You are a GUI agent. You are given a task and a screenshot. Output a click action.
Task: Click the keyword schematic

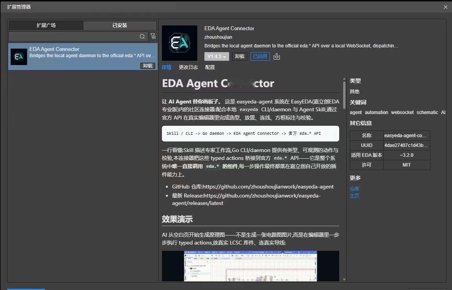coord(427,112)
